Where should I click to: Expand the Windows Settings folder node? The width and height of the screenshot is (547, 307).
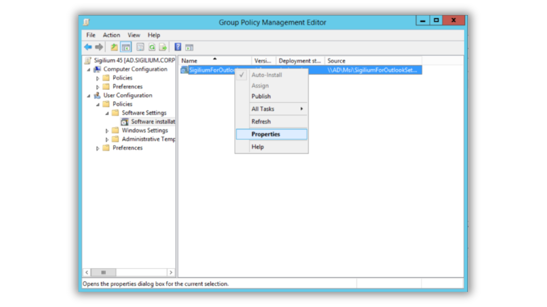pos(107,131)
